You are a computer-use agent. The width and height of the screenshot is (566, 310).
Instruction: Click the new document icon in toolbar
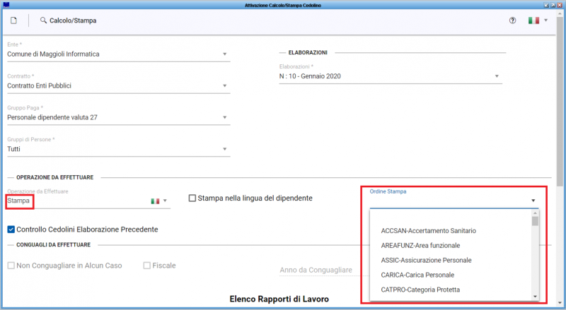pyautogui.click(x=13, y=20)
